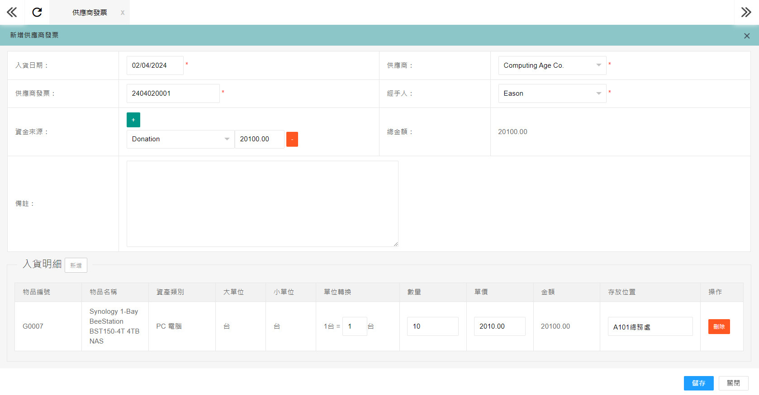Open the Donation funding source dropdown

click(x=180, y=139)
